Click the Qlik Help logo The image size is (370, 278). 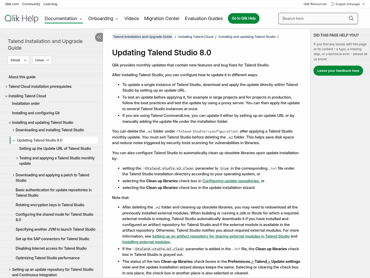coord(22,18)
